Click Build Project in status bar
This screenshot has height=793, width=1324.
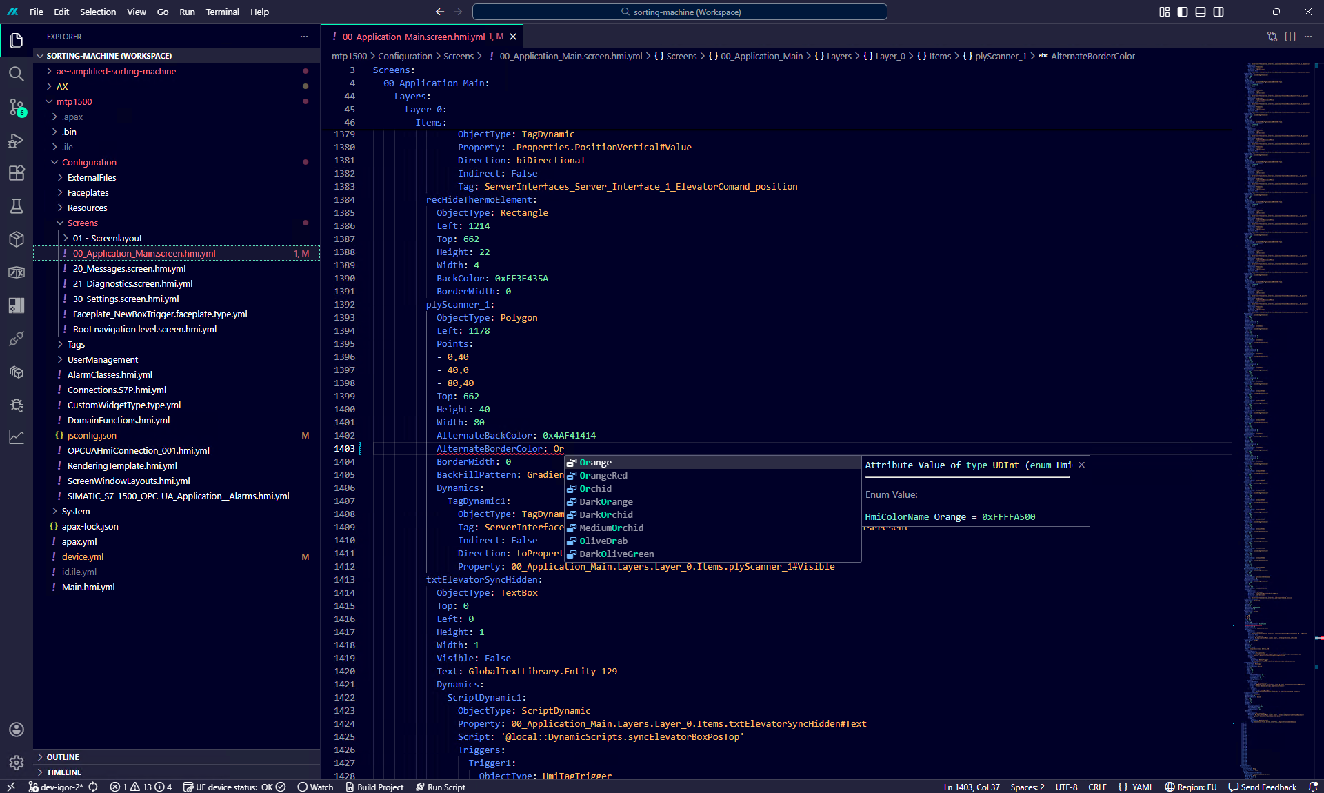[x=374, y=787]
